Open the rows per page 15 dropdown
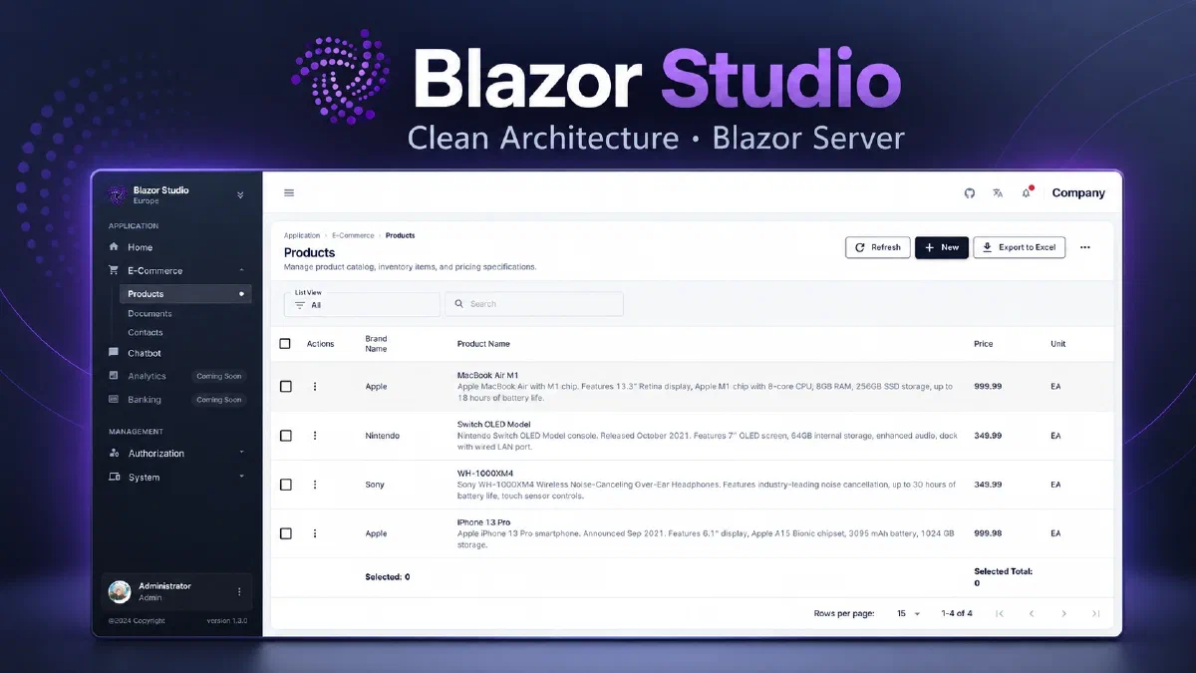 (908, 614)
